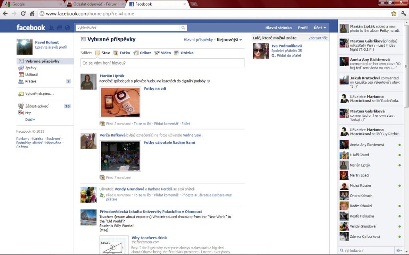Open the Nejnovější sort dropdown
This screenshot has height=255, width=409.
pos(230,40)
